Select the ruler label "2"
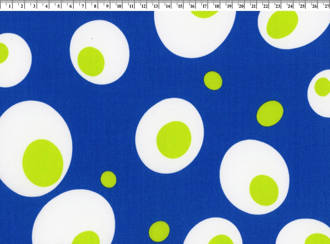This screenshot has width=330, height=244. 22,6
